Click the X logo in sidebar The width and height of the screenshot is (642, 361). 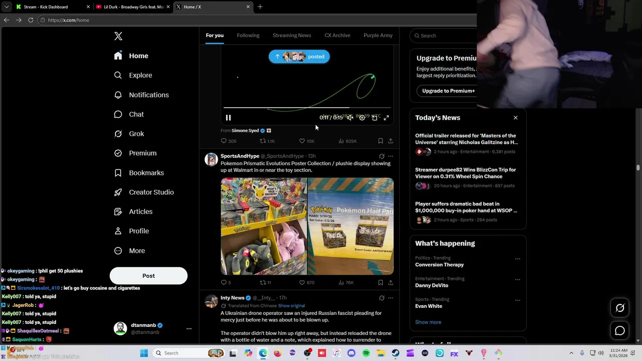[x=118, y=36]
